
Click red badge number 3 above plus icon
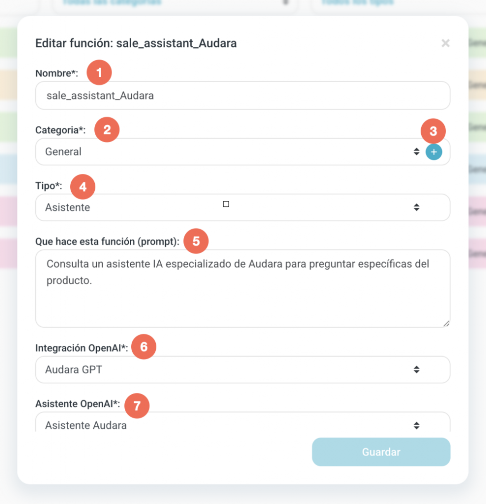[433, 131]
